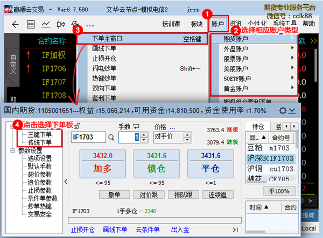This screenshot has width=323, height=238.
Task: Click the ellipsis beside 价格 label
Action: click(x=172, y=128)
